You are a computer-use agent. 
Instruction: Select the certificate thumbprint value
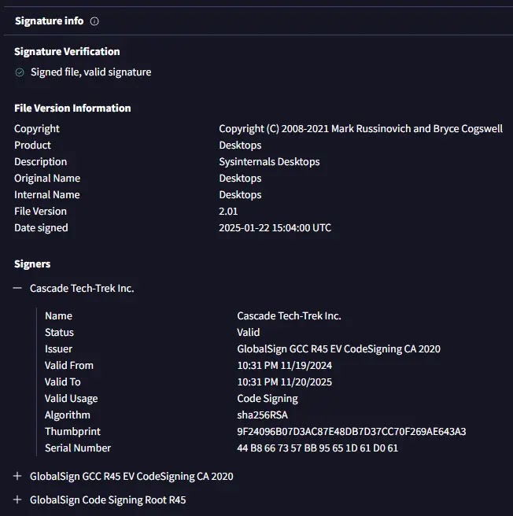pos(351,431)
